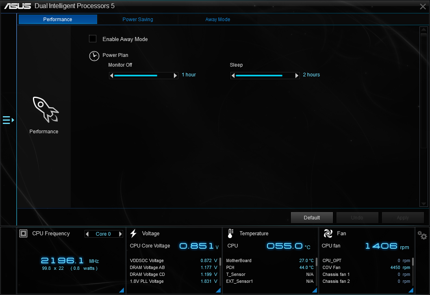
Task: Click the Apply button
Action: [x=403, y=218]
